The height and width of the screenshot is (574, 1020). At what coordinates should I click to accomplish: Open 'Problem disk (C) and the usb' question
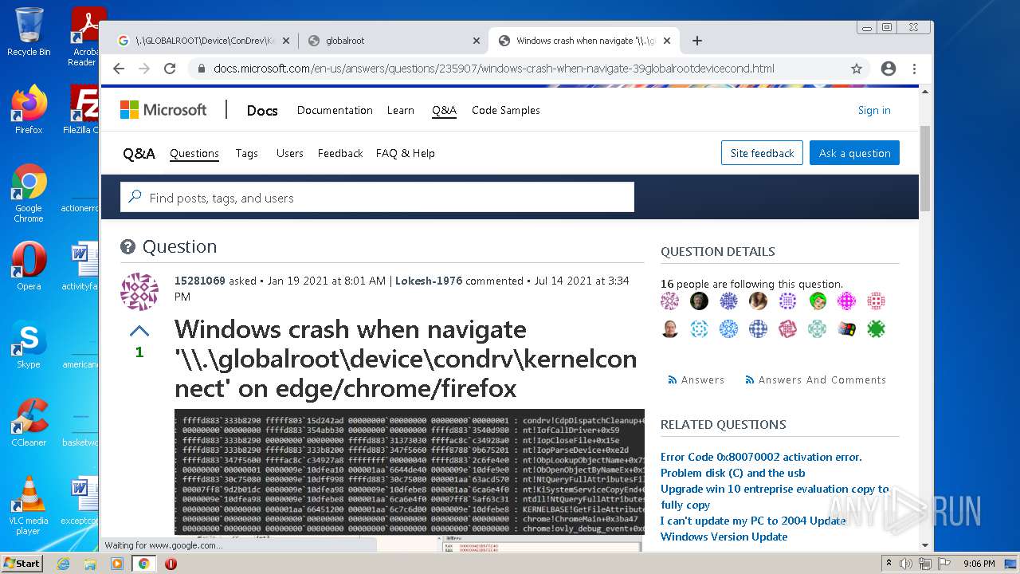pyautogui.click(x=733, y=473)
